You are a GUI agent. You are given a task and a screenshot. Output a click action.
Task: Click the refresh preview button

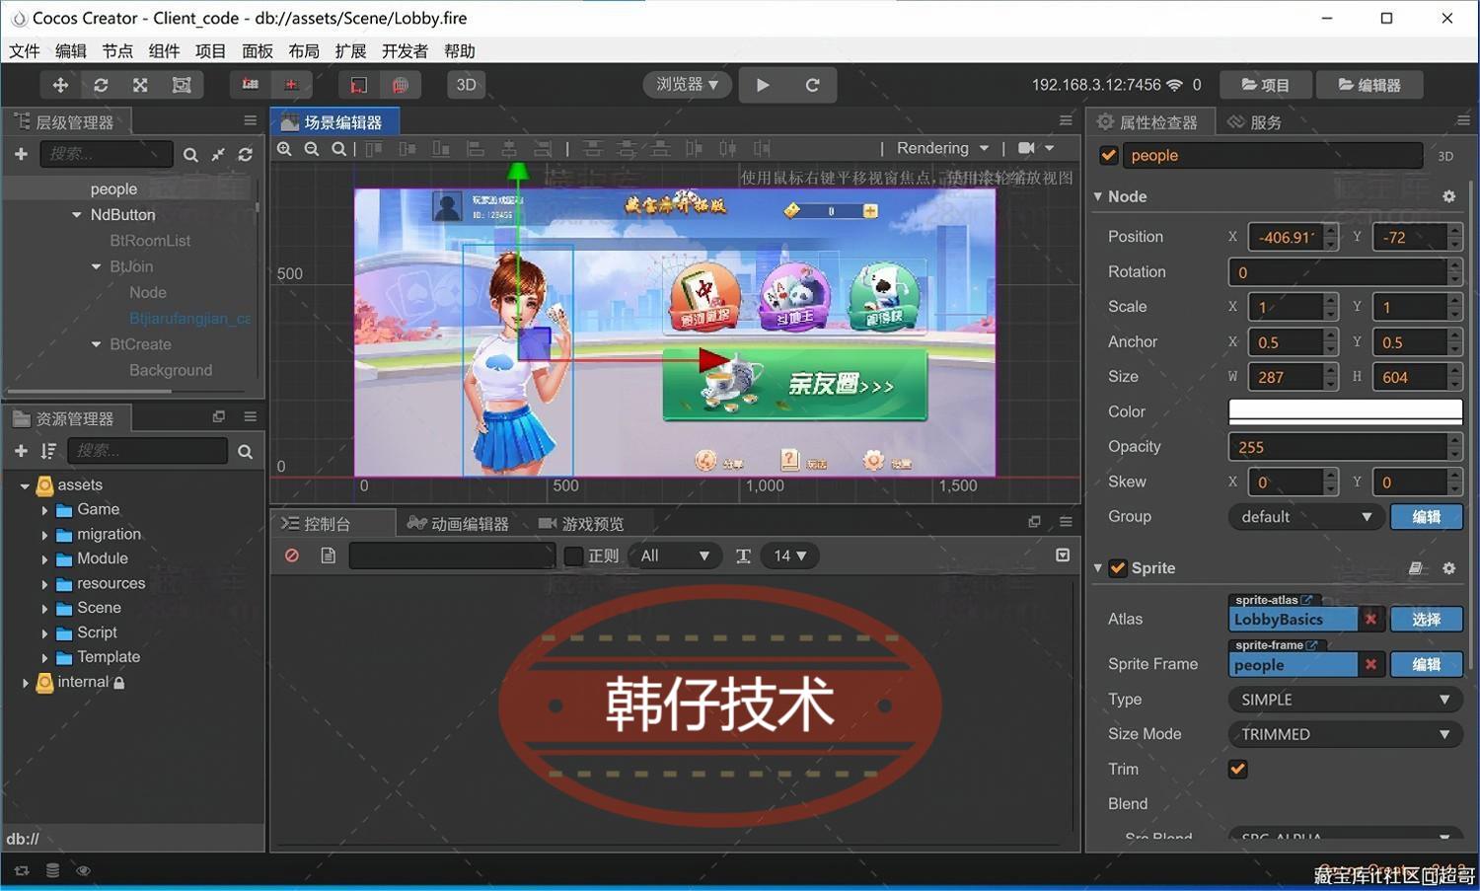coord(812,85)
